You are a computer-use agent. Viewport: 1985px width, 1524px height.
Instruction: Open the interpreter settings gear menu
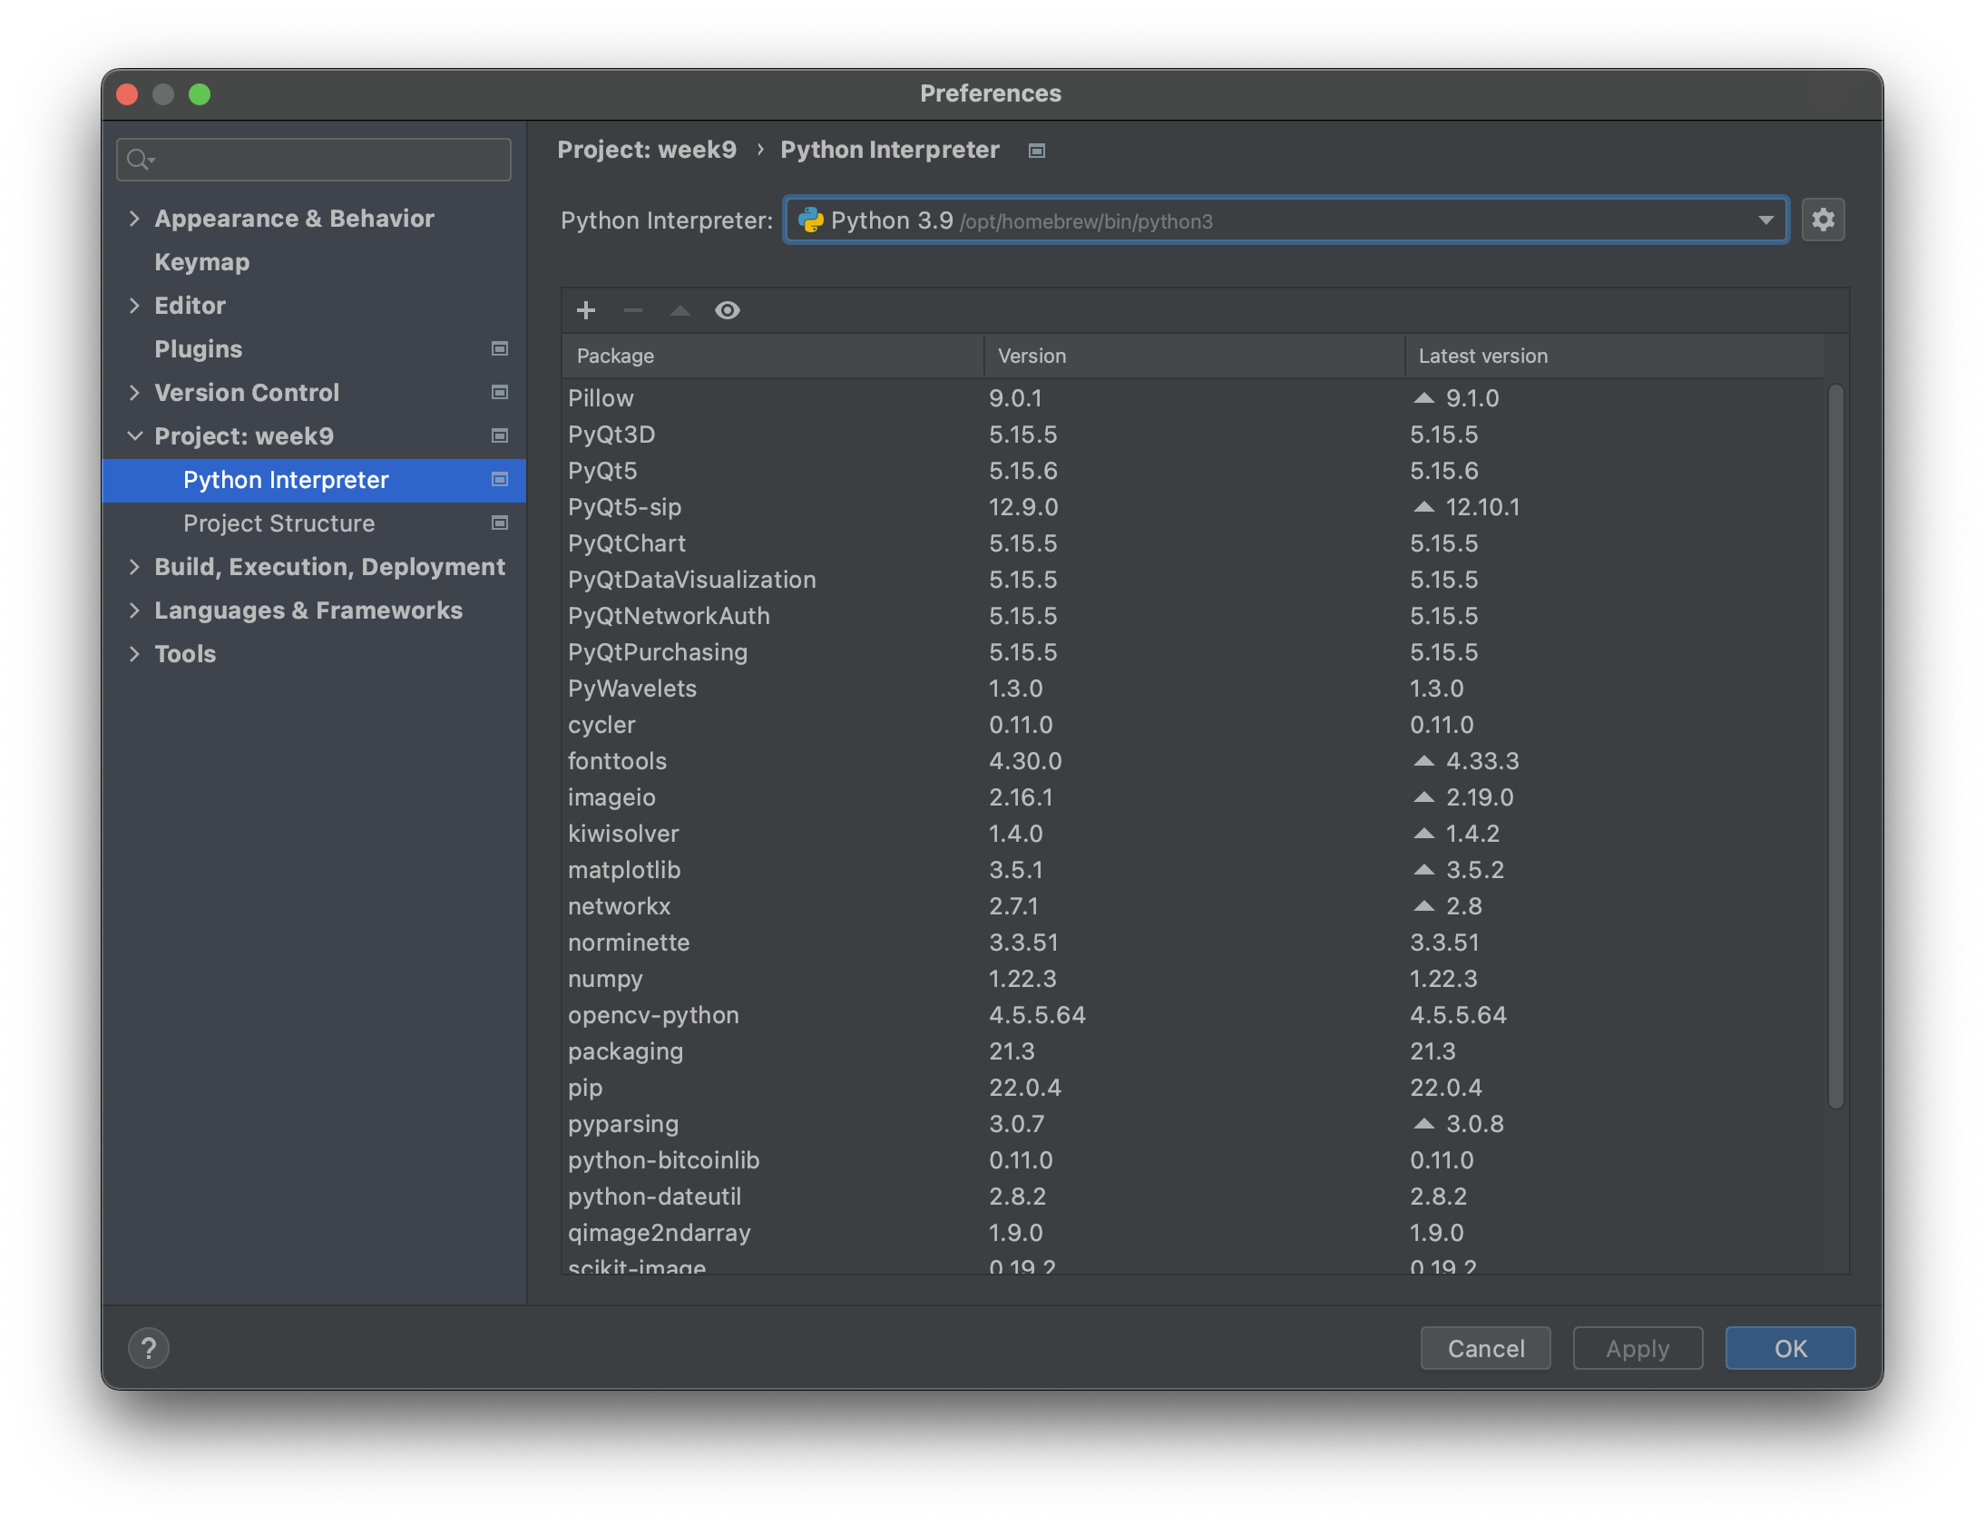click(1824, 220)
